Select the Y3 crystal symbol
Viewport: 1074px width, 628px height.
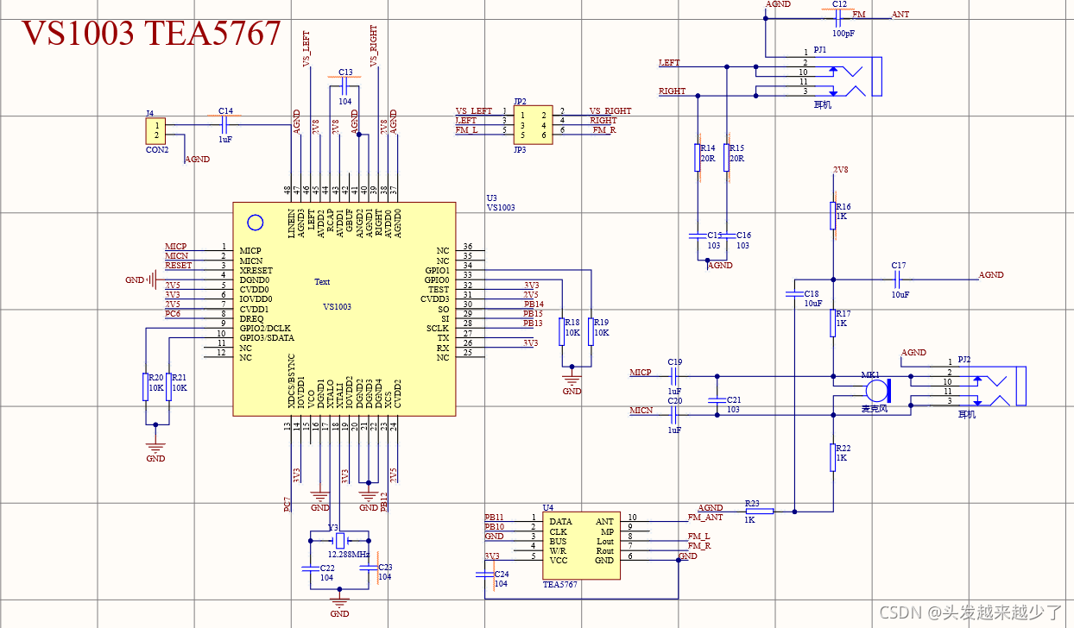(340, 541)
